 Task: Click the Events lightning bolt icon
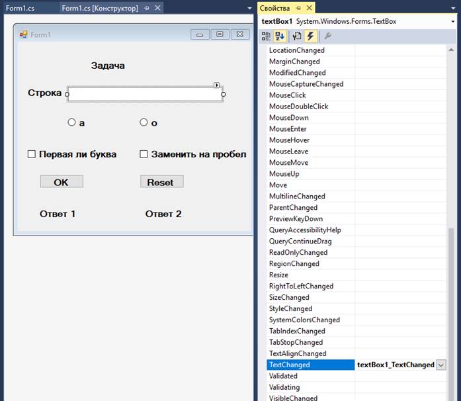click(x=310, y=36)
